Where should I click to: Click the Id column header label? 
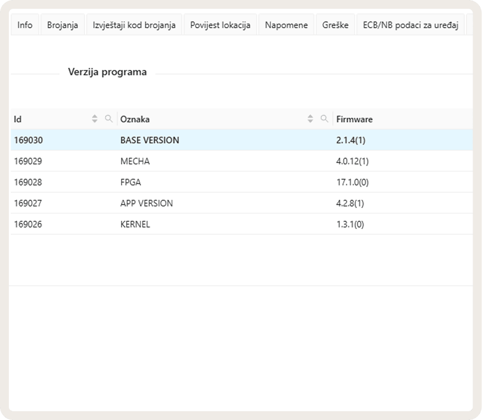(18, 119)
